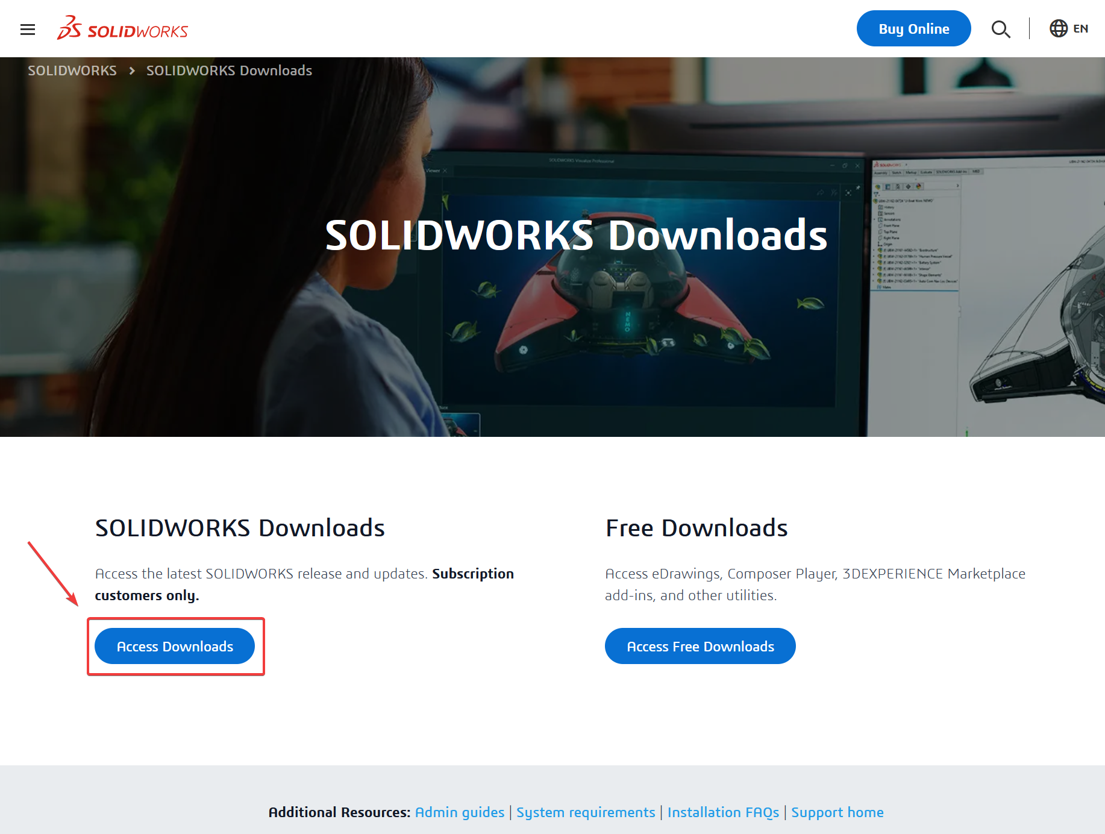
Task: Click the hero title SOLIDWORKS Downloads
Action: 576,235
